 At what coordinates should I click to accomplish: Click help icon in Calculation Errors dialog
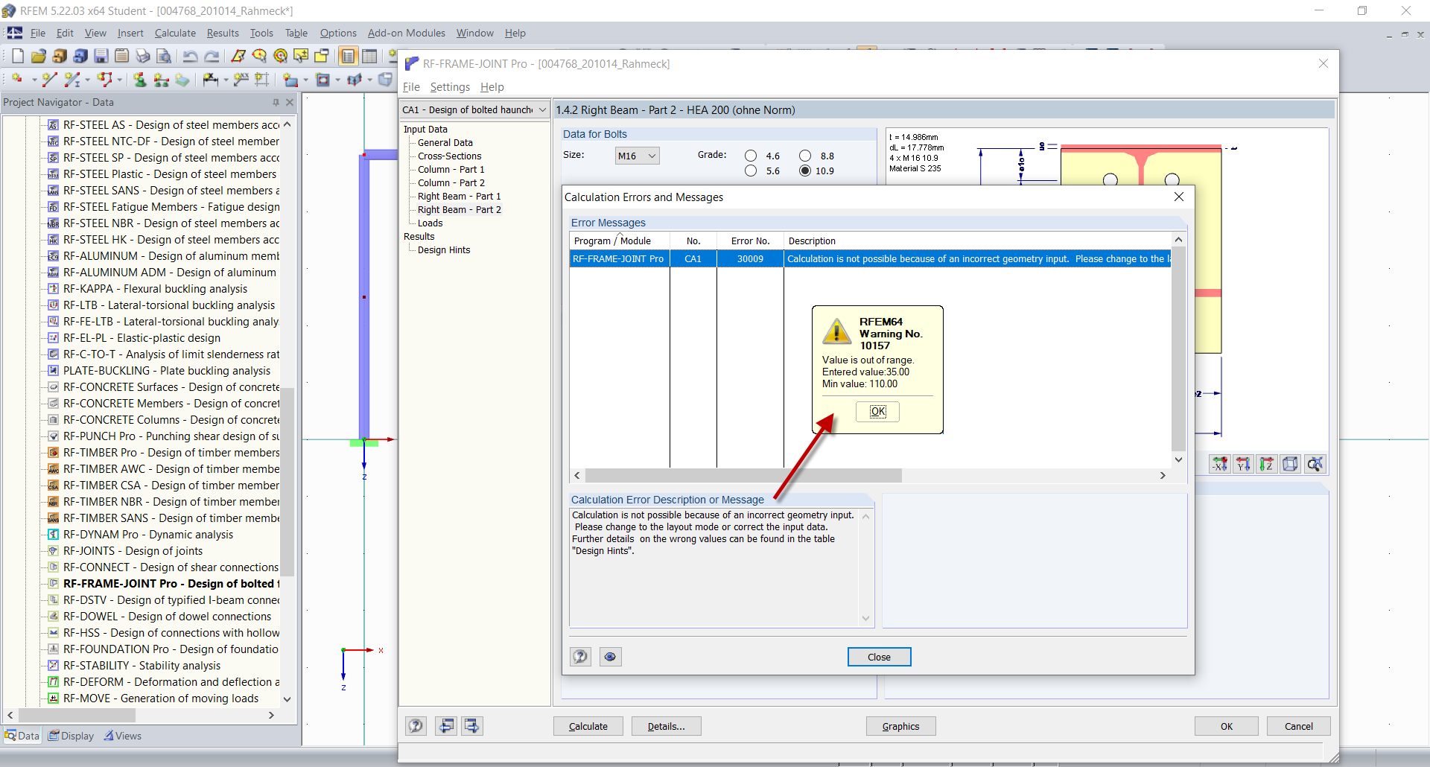coord(580,657)
